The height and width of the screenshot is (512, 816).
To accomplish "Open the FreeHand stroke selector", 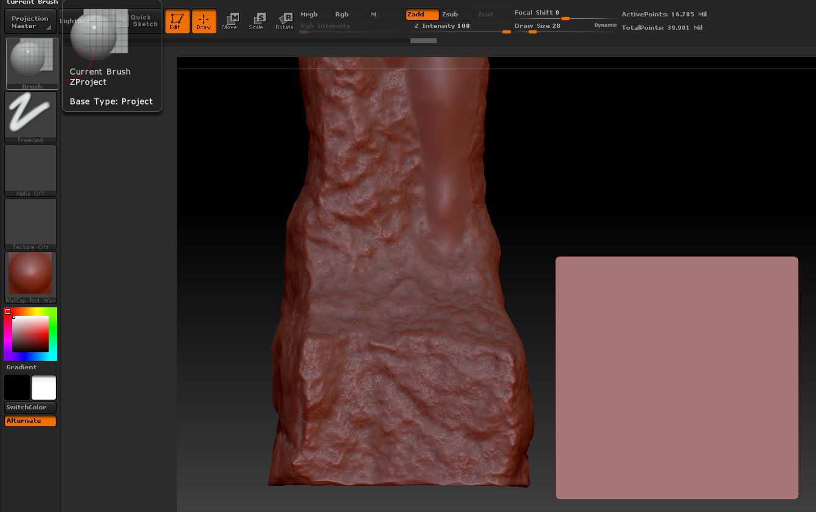I will click(x=30, y=117).
